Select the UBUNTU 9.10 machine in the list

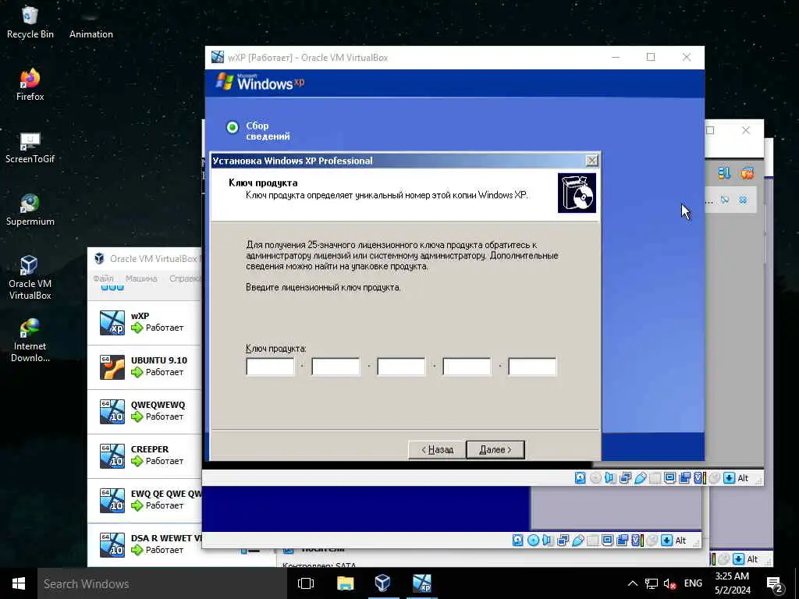[145, 367]
